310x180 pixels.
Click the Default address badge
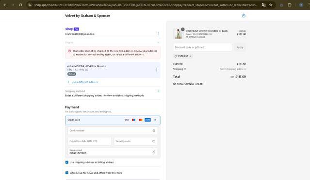point(72,74)
